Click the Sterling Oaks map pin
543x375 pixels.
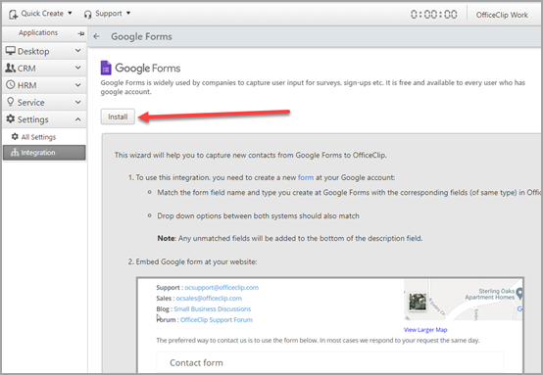(519, 294)
